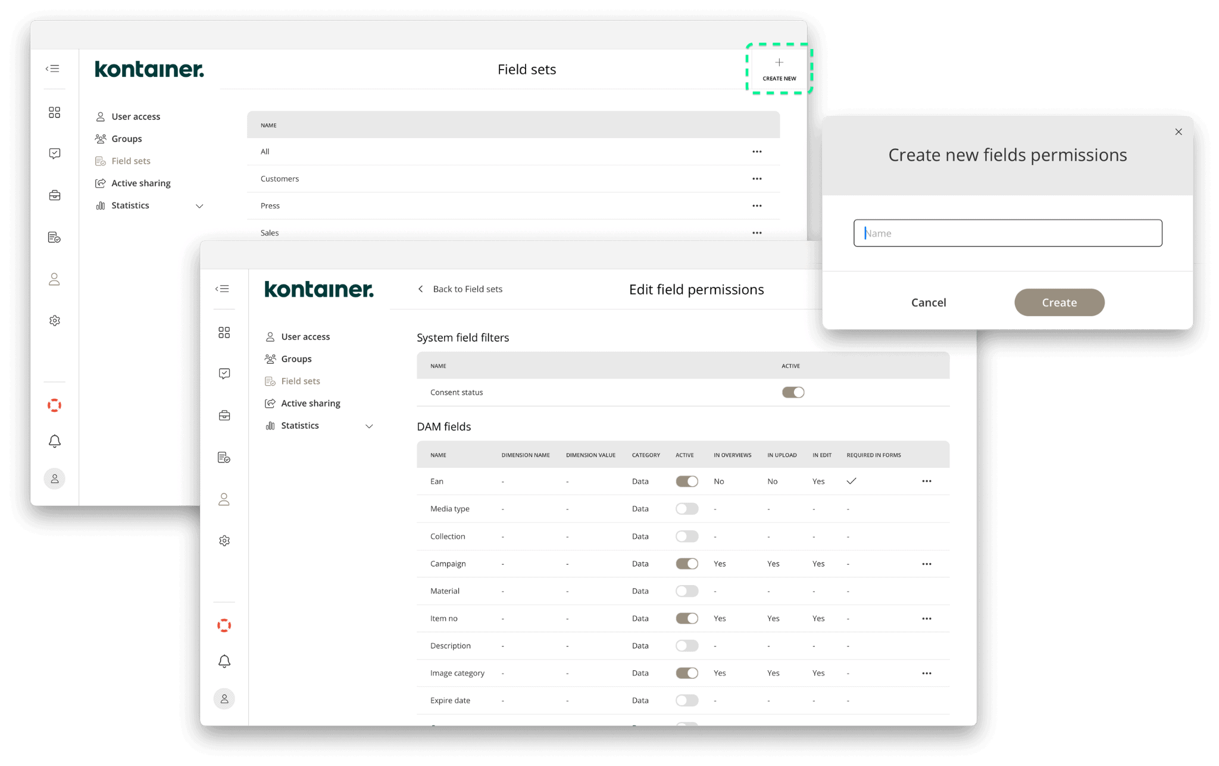This screenshot has width=1219, height=766.
Task: Open Groups in the front window menu
Action: (x=296, y=359)
